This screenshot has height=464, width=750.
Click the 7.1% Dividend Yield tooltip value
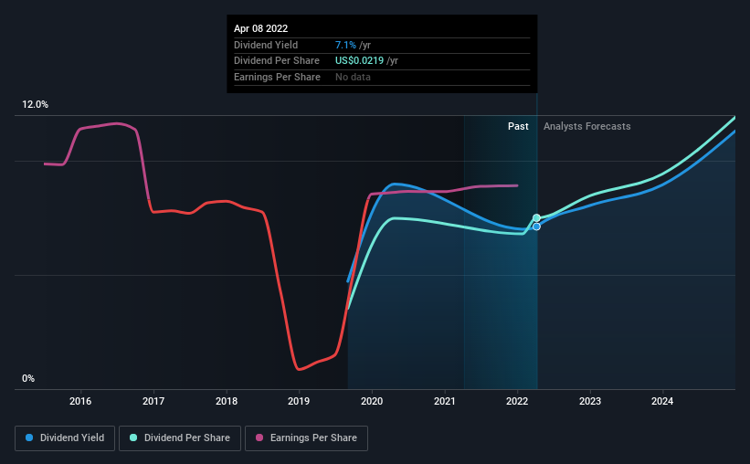[x=345, y=45]
